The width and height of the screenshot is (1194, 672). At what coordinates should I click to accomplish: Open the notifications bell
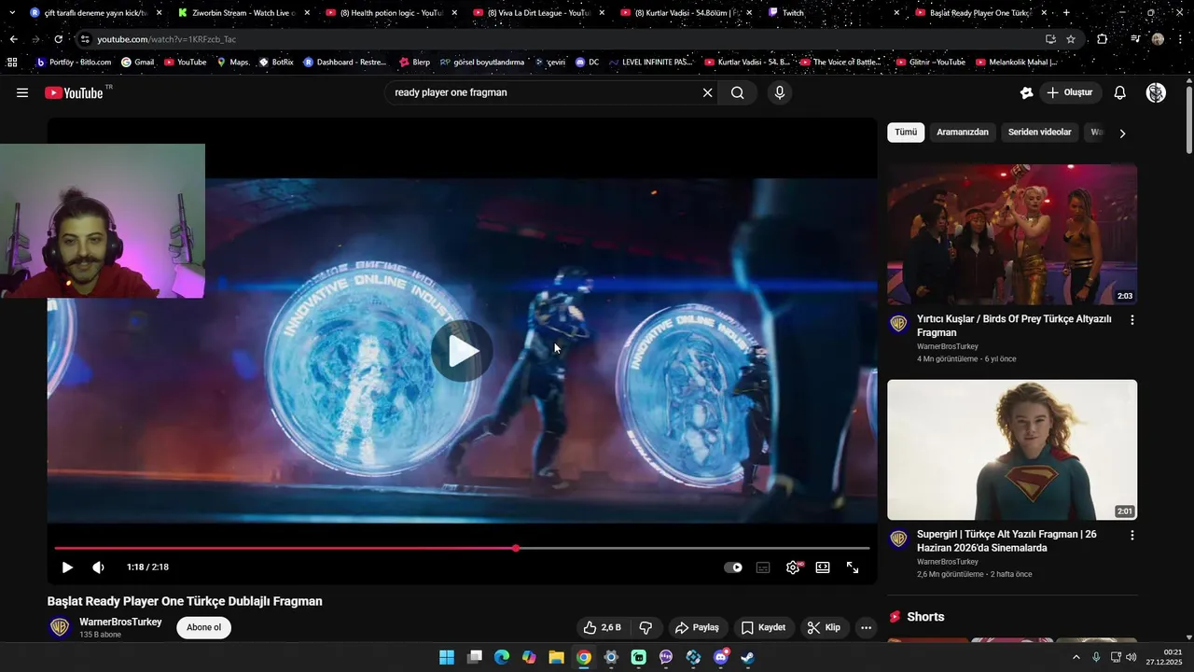click(x=1120, y=92)
